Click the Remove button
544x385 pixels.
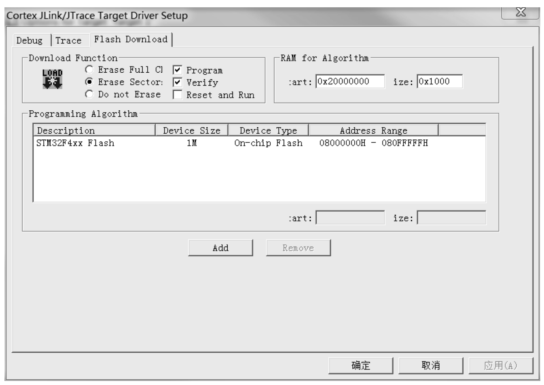(298, 248)
